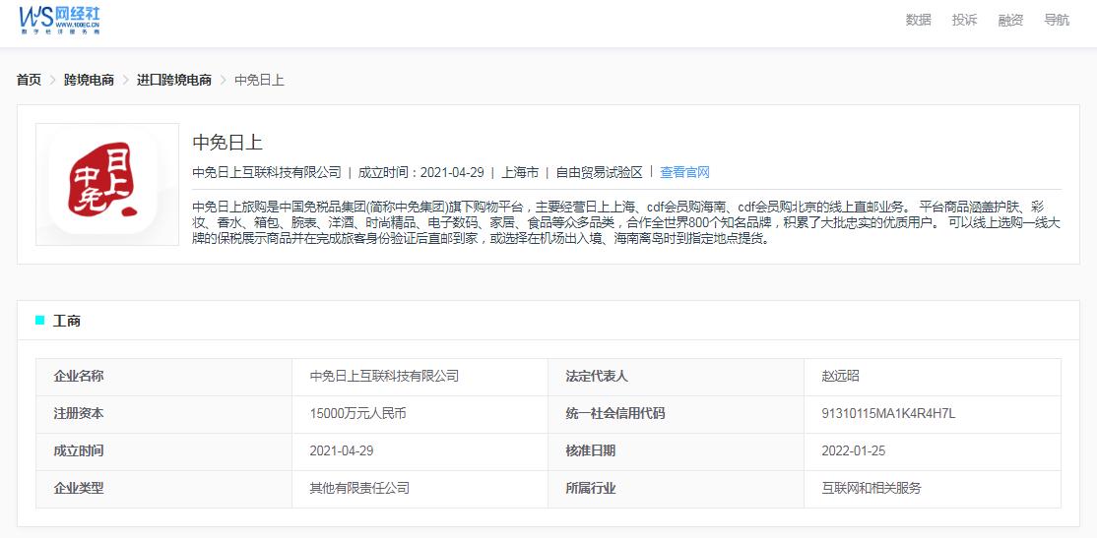Select the 成立时间 table label
The height and width of the screenshot is (538, 1097).
tap(163, 451)
